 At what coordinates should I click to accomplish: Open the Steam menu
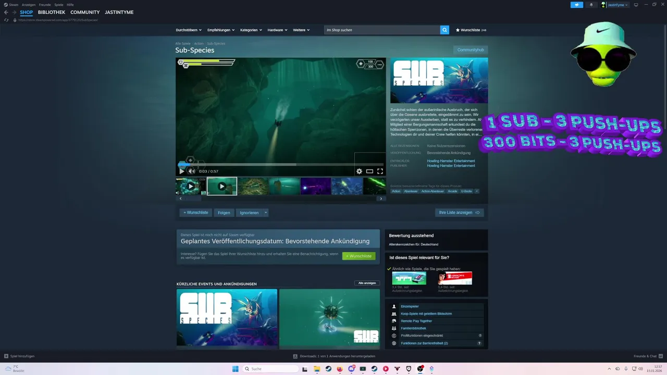(14, 5)
